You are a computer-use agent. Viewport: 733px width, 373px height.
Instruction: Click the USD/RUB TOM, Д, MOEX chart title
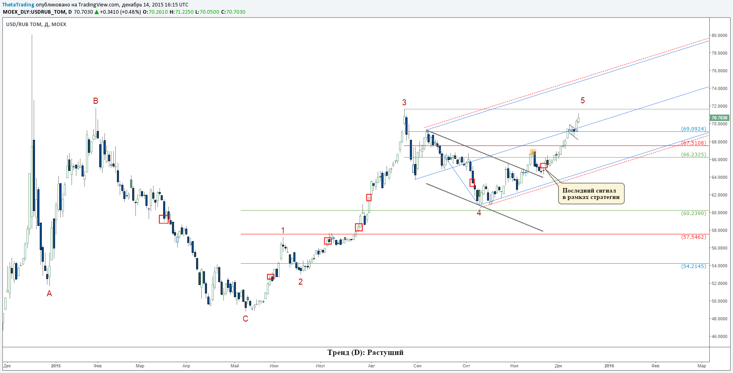36,25
